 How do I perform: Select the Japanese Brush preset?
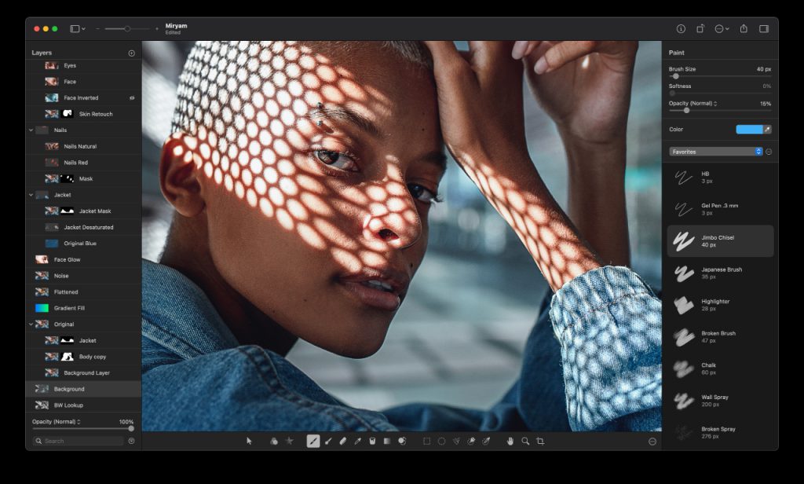719,273
